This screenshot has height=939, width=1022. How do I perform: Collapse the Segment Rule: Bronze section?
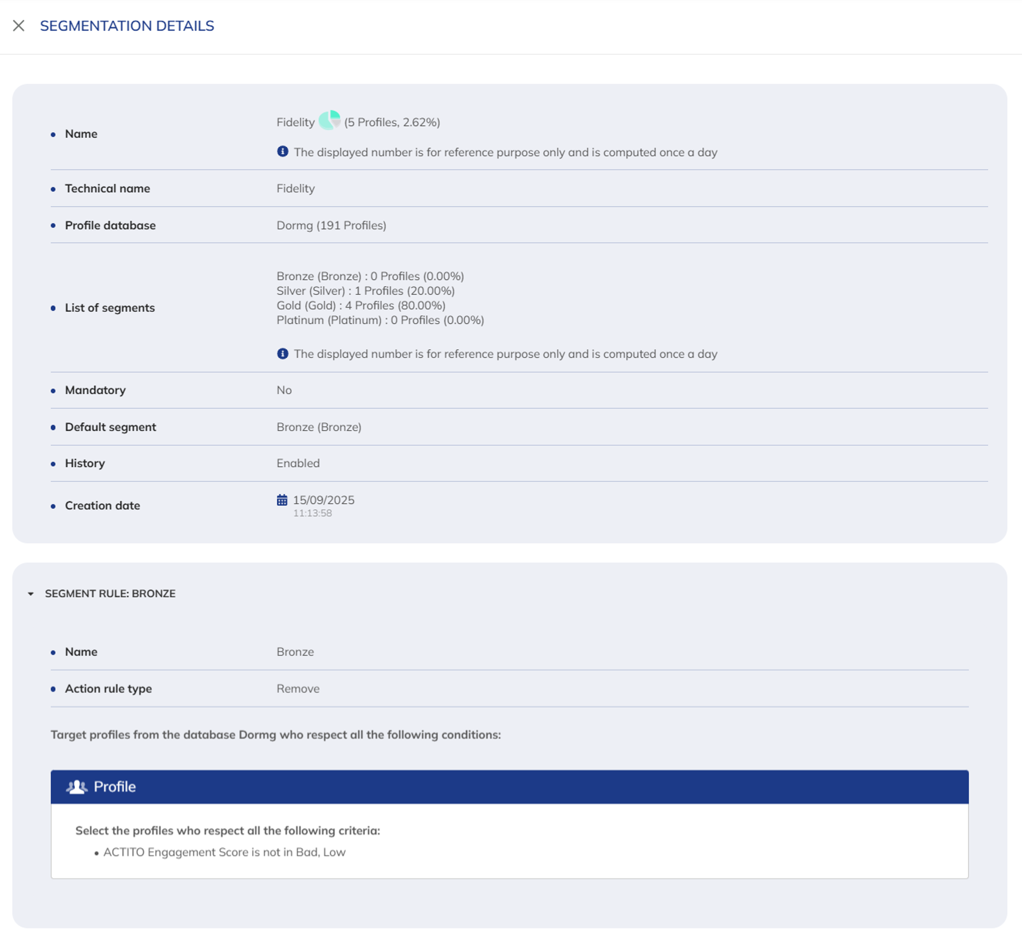[31, 593]
